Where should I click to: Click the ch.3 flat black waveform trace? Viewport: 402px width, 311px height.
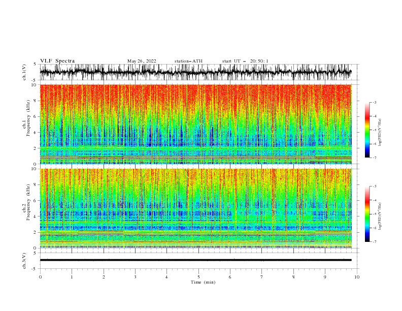pyautogui.click(x=195, y=260)
